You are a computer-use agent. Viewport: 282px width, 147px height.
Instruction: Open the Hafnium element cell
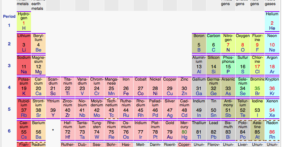[x=67, y=130]
